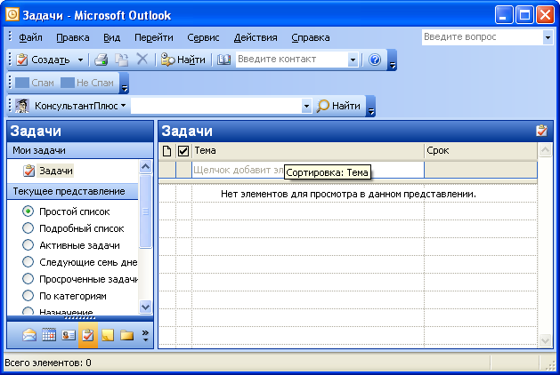Expand navigation buttons configure chevron
Screen dimensions: 560x375
(145, 335)
